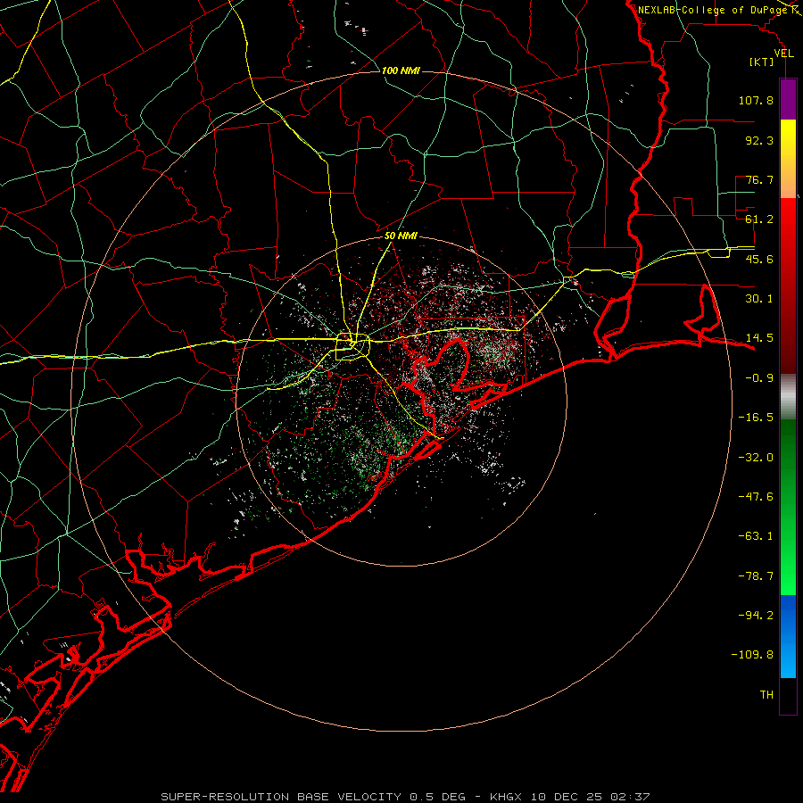Pick the red band of the velocity scale
The height and width of the screenshot is (803, 803).
[x=788, y=286]
